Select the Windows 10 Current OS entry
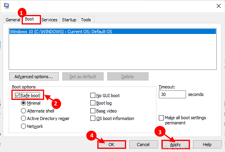The height and width of the screenshot is (152, 225). click(x=113, y=32)
